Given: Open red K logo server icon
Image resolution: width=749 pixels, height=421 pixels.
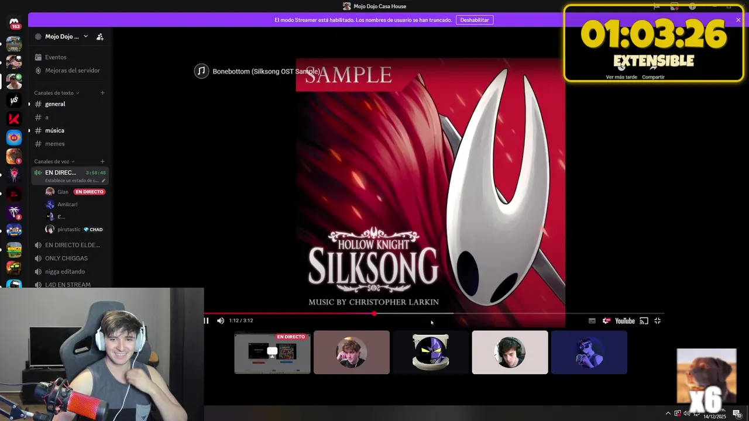Looking at the screenshot, I should 14,119.
